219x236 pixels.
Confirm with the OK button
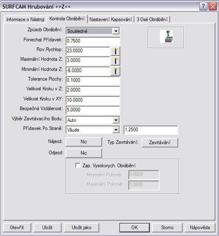134,228
